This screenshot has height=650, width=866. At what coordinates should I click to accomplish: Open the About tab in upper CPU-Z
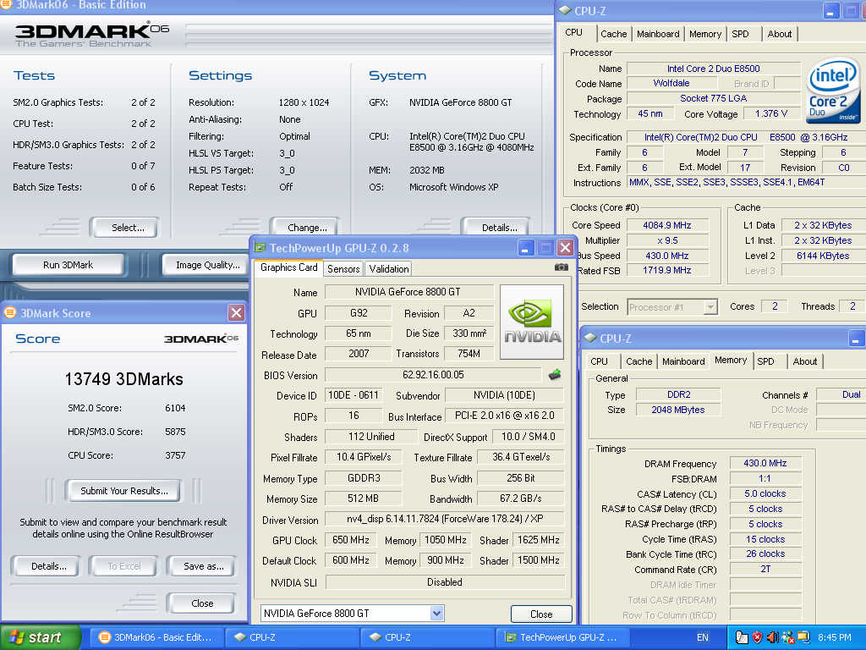tap(779, 34)
